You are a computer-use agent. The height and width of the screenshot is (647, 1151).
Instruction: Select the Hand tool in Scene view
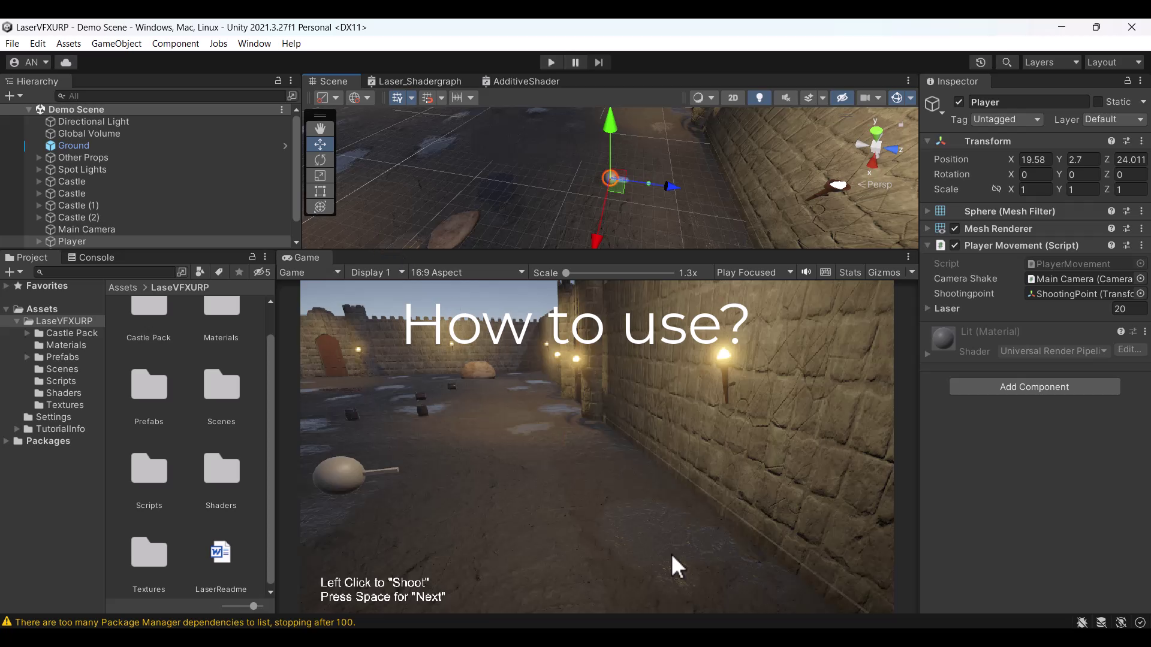click(x=320, y=129)
